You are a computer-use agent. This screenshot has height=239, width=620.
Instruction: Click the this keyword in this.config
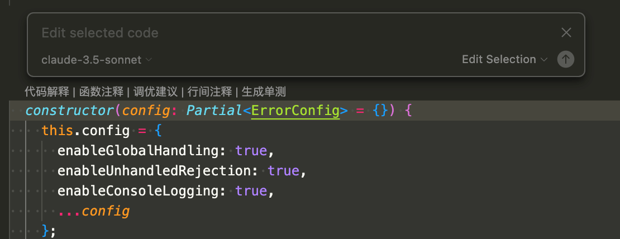point(58,131)
